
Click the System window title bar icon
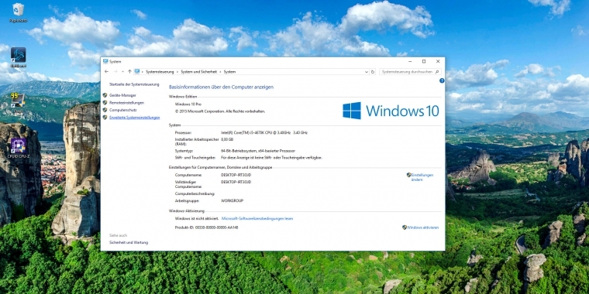pos(105,61)
